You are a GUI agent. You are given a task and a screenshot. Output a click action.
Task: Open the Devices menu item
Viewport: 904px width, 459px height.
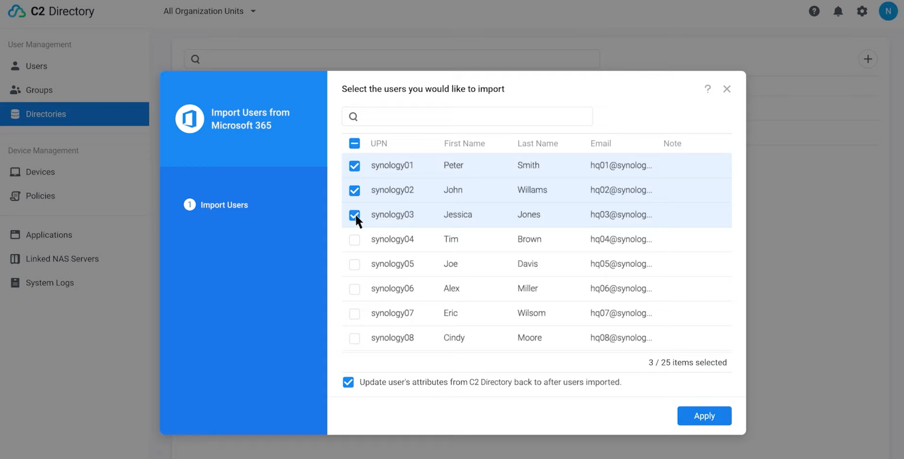pyautogui.click(x=75, y=172)
